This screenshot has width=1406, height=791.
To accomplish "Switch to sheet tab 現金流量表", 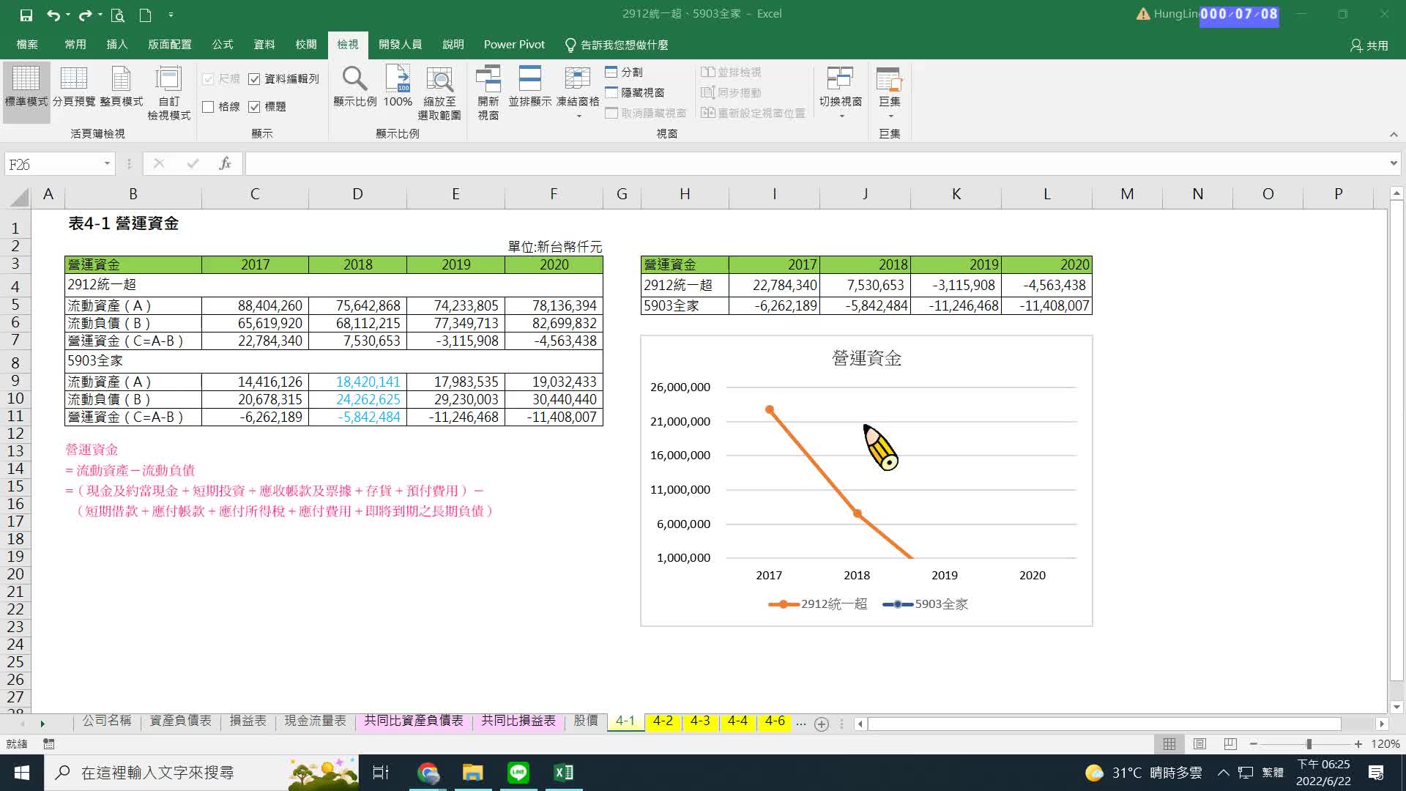I will tap(315, 721).
